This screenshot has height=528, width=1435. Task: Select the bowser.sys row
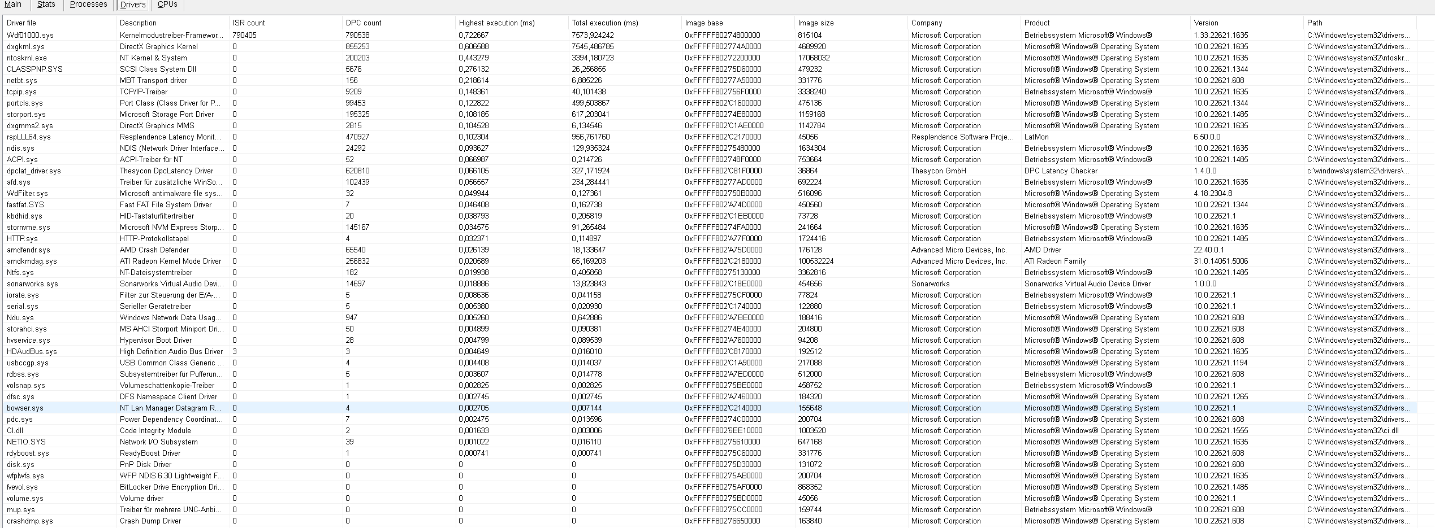[709, 408]
